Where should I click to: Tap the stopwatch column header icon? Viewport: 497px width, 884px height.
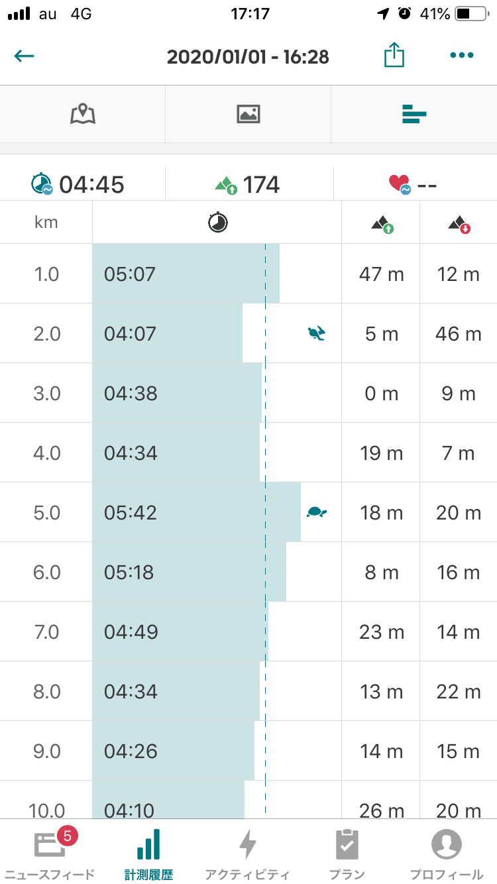(x=217, y=222)
